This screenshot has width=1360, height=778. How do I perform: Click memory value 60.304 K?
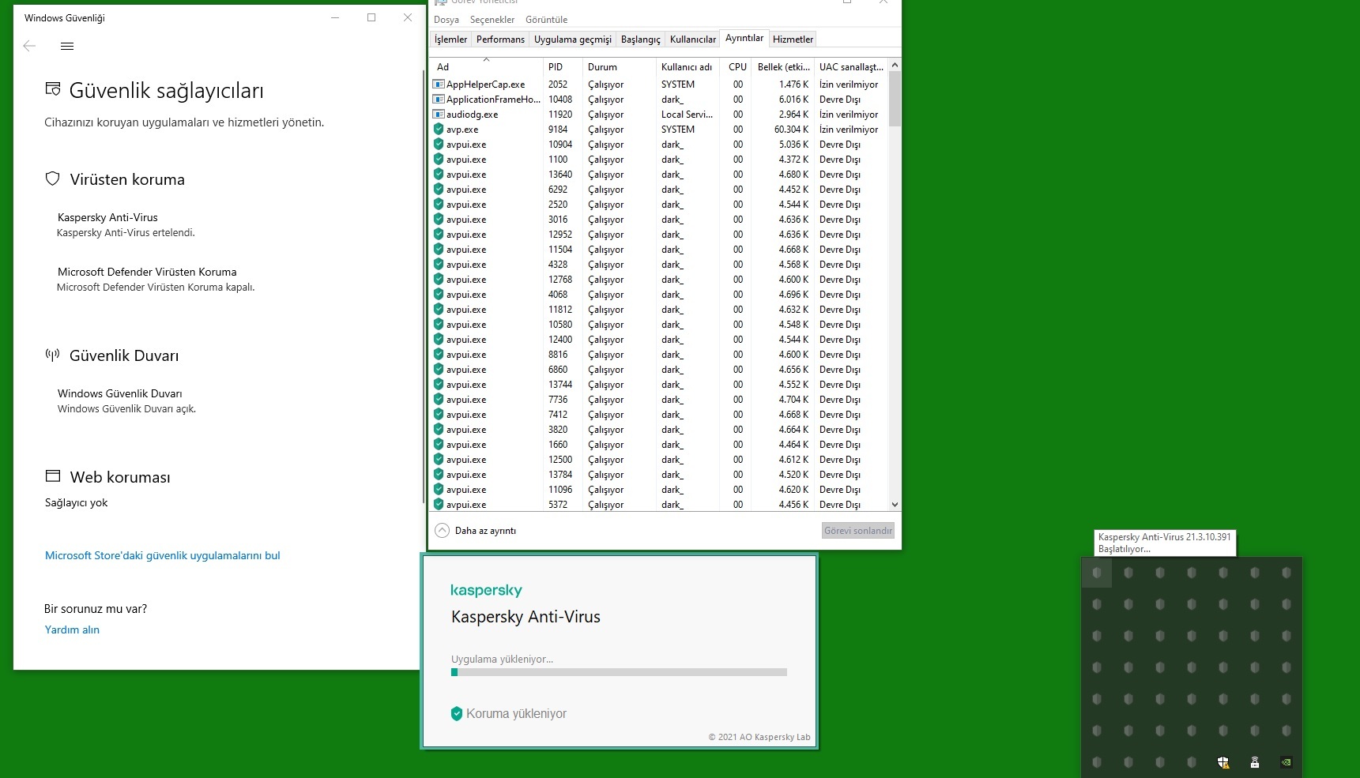pos(791,130)
